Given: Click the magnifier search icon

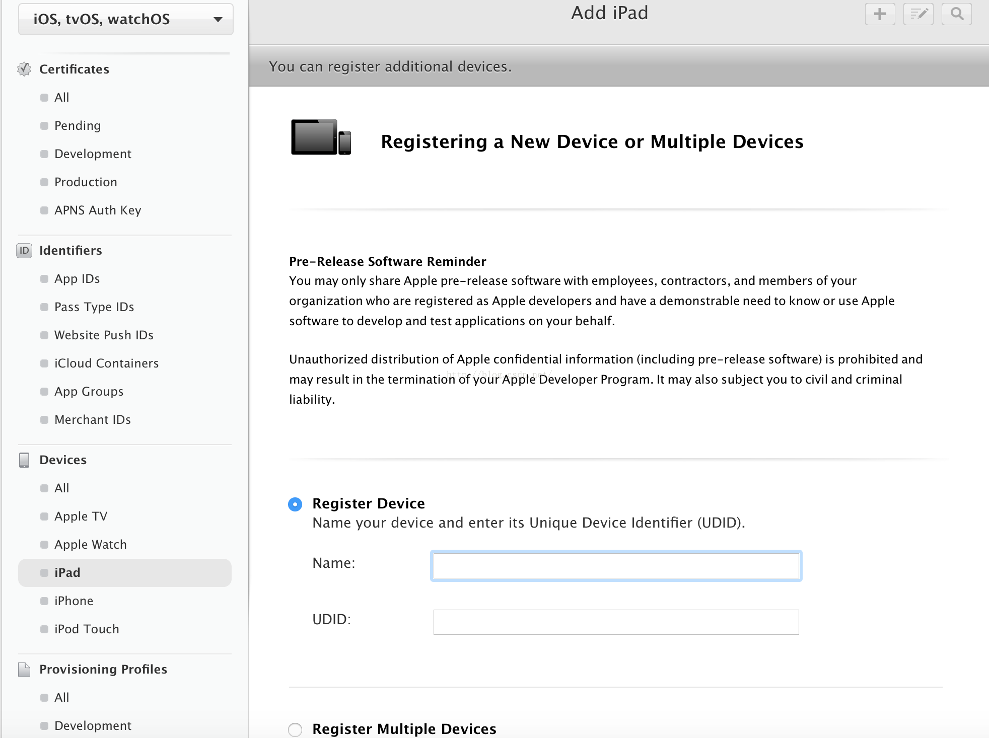Looking at the screenshot, I should pos(957,14).
